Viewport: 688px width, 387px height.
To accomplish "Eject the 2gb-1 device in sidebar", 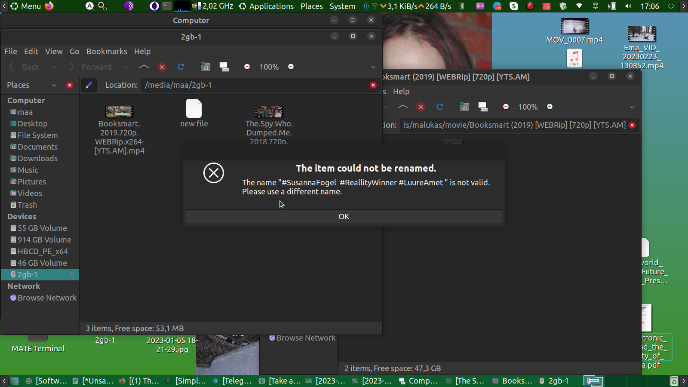I will (72, 275).
